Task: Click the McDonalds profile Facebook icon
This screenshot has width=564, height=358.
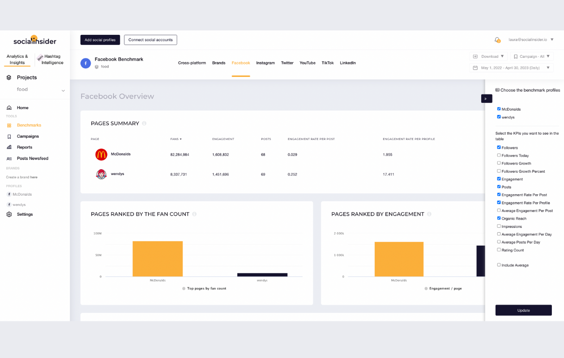Action: [x=9, y=195]
